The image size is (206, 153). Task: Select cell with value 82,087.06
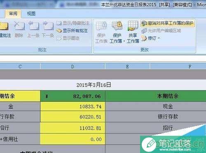[73, 96]
